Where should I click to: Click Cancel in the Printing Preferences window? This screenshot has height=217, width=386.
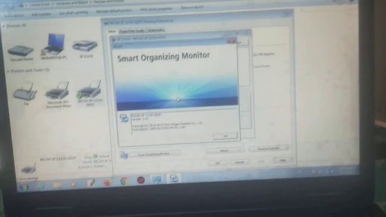[x=239, y=162]
